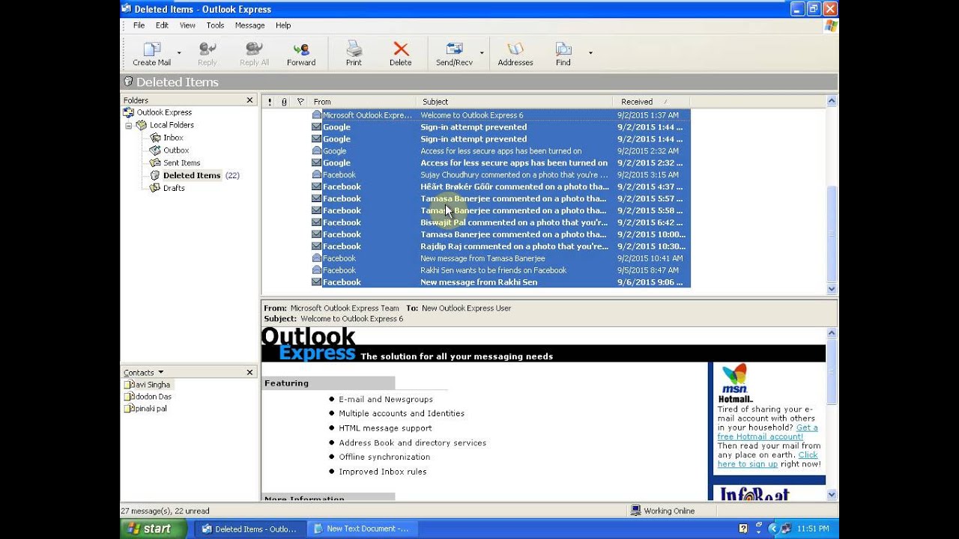Click the Reply All toolbar icon
Viewport: 959px width, 539px height.
tap(255, 49)
